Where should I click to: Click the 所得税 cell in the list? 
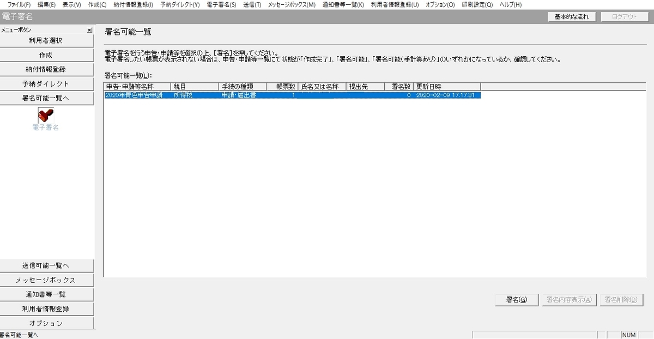pos(183,95)
